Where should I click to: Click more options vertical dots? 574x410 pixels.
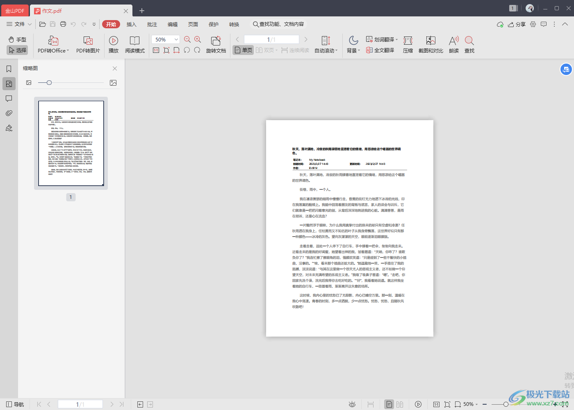tap(554, 24)
